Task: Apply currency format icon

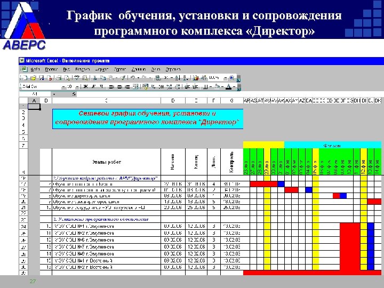Action: [x=145, y=87]
